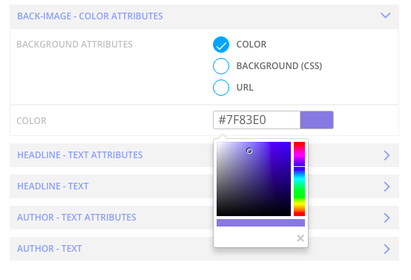Screen dimensions: 411x280
Task: Click the Headline Text chevron icon
Action: coord(387,186)
